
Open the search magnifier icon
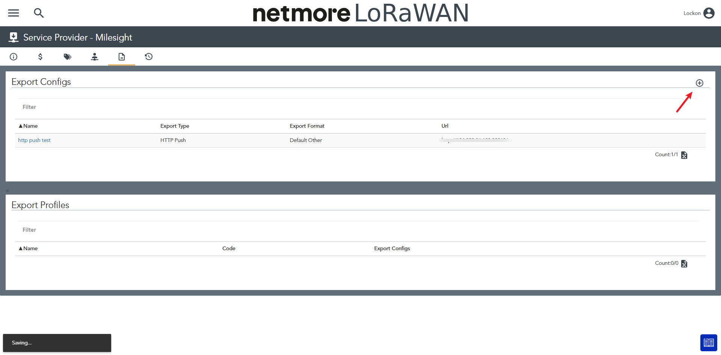[x=39, y=13]
